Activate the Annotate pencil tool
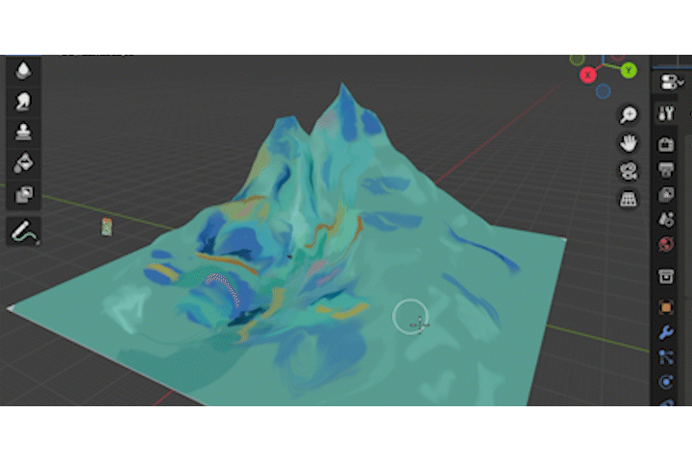 (x=23, y=231)
